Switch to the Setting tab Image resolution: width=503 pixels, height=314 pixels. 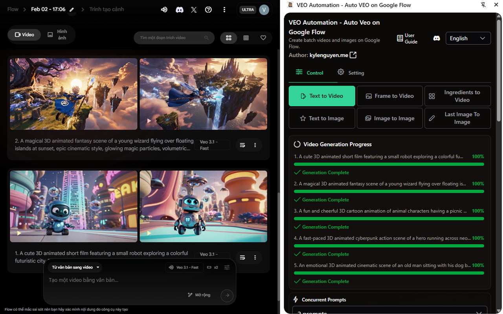(351, 73)
